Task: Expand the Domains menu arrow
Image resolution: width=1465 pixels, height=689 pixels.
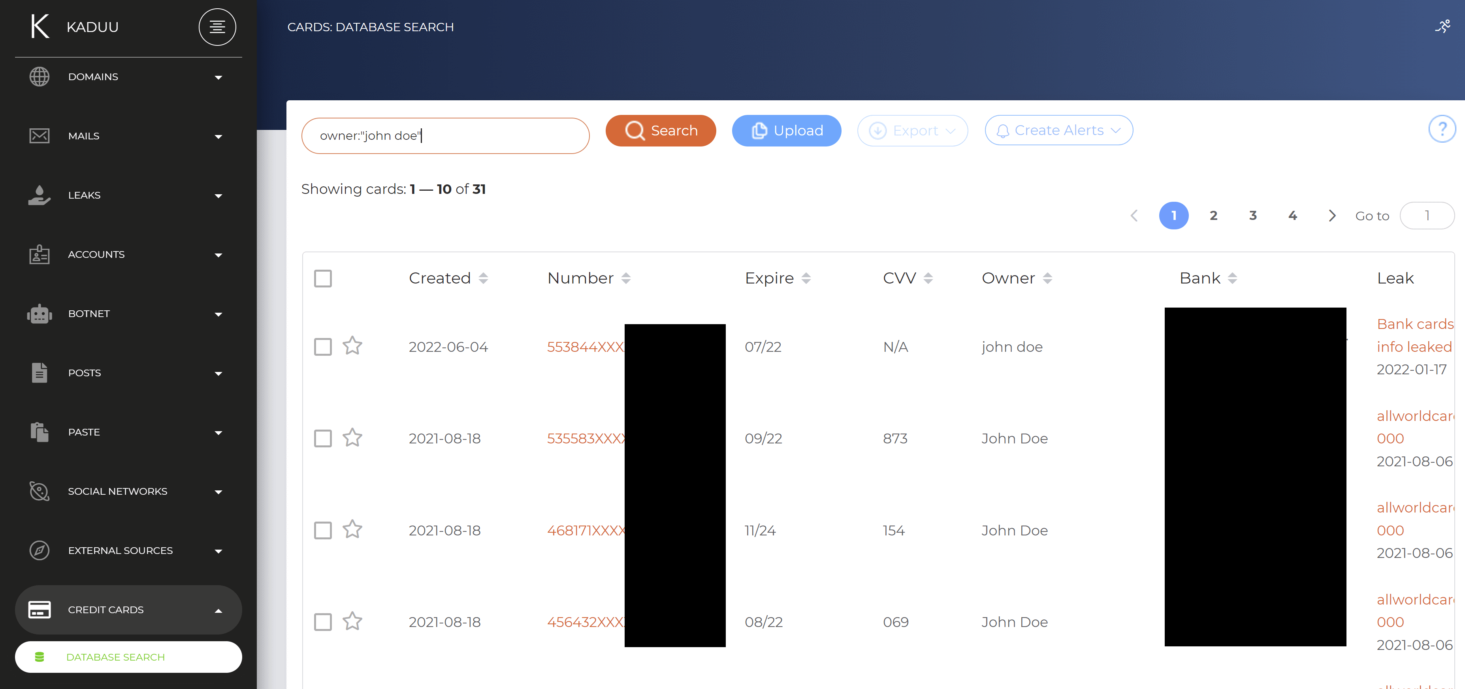Action: point(218,78)
